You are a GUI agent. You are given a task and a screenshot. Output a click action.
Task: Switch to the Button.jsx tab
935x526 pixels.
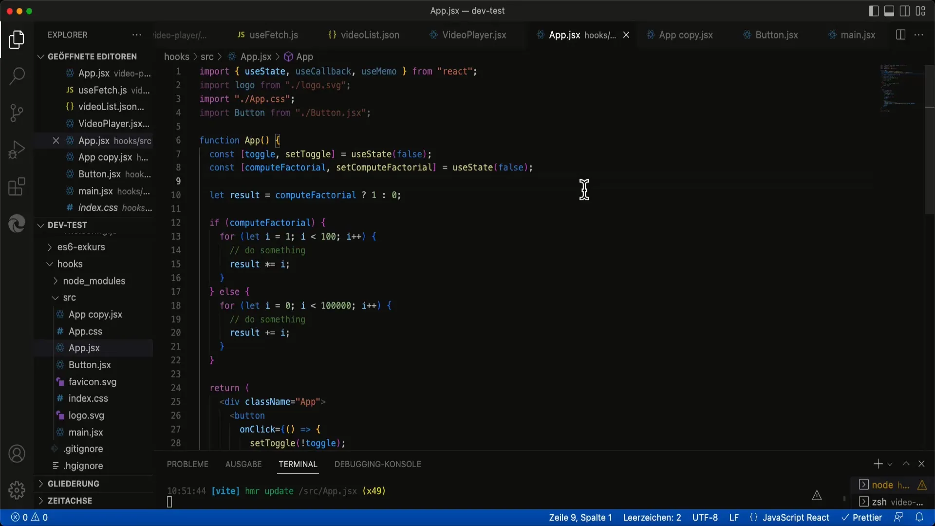point(770,35)
